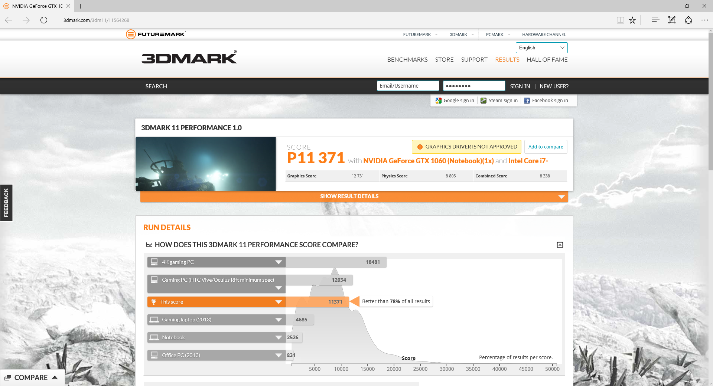Screen dimensions: 713x386
Task: Open the SUPPORT menu item
Action: point(474,59)
